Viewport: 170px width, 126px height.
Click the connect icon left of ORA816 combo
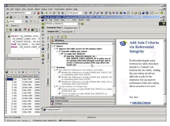[x=43, y=24]
